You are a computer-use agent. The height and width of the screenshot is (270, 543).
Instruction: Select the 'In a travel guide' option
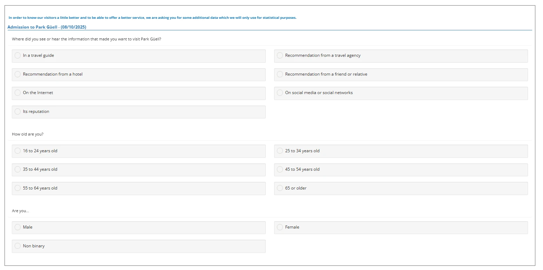coord(18,56)
